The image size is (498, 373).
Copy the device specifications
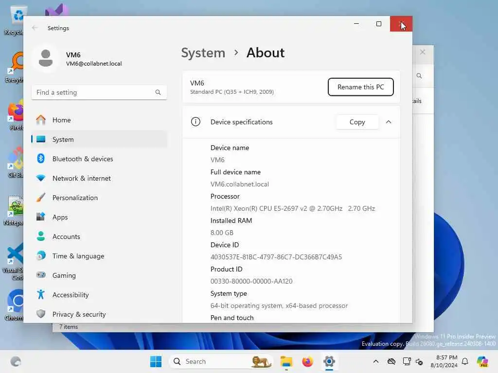click(357, 122)
